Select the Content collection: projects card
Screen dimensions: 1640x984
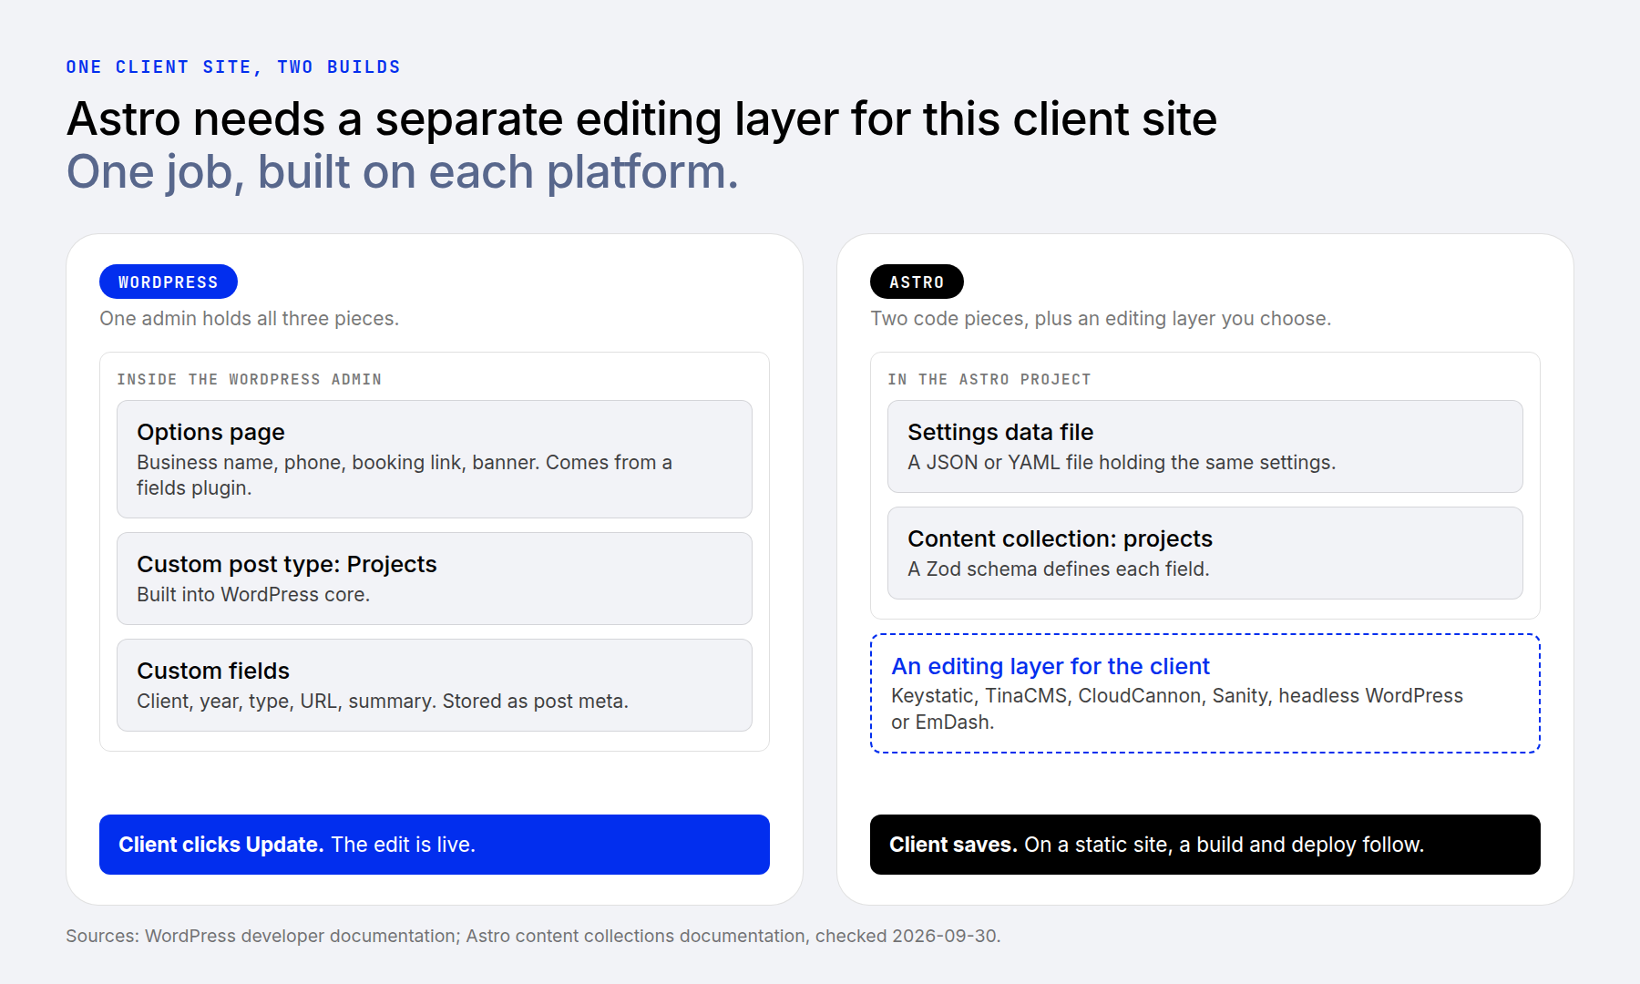[x=1205, y=553]
